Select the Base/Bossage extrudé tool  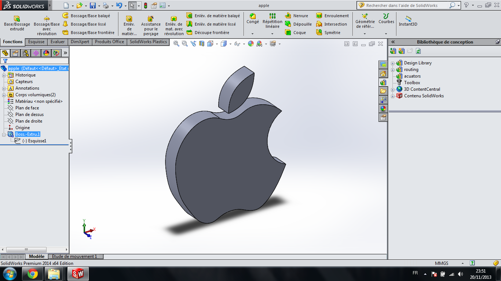pos(17,23)
